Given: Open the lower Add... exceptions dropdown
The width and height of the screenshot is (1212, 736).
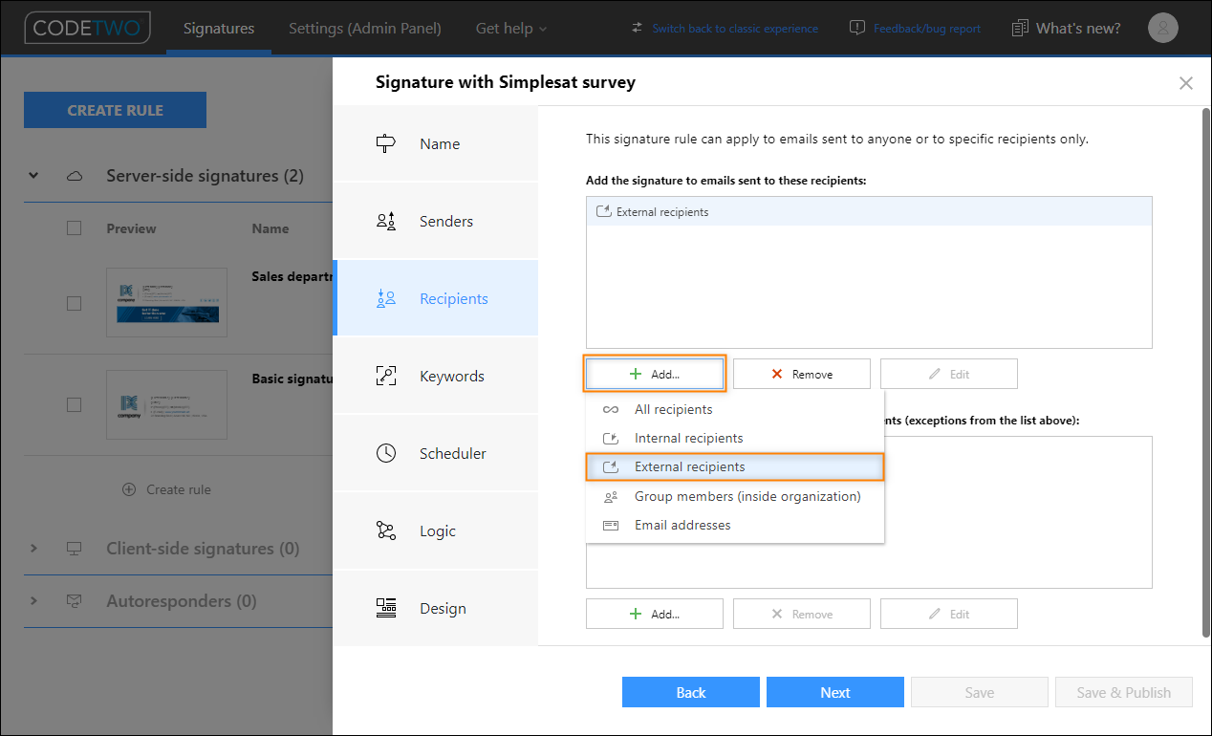Looking at the screenshot, I should 655,615.
